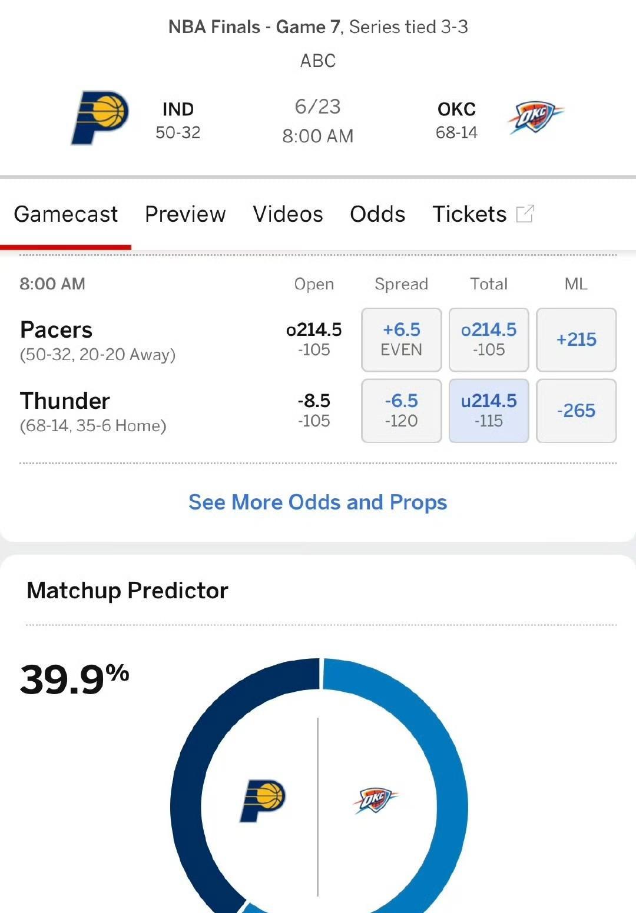Open the Preview tab
636x913 pixels.
coord(185,214)
